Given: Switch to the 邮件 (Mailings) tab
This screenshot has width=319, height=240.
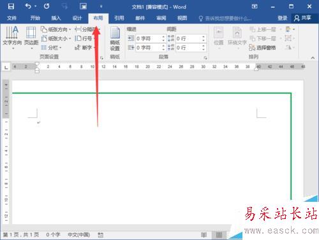Looking at the screenshot, I should click(x=140, y=18).
